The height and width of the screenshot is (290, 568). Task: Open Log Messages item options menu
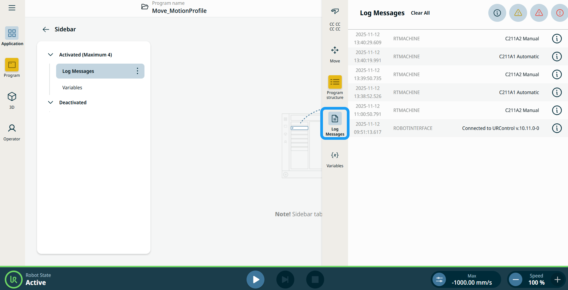(137, 71)
